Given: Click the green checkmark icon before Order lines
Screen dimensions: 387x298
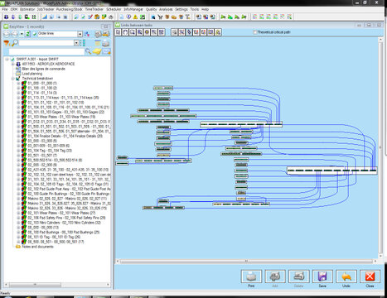Looking at the screenshot, I should [35, 34].
